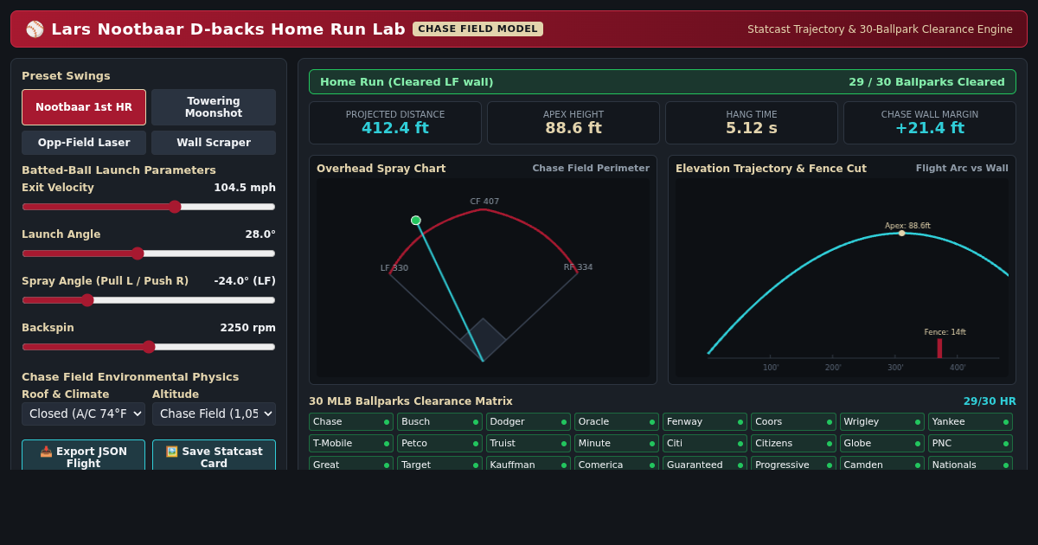Select the Citizens ballpark cell
The height and width of the screenshot is (545, 1038).
(x=793, y=444)
